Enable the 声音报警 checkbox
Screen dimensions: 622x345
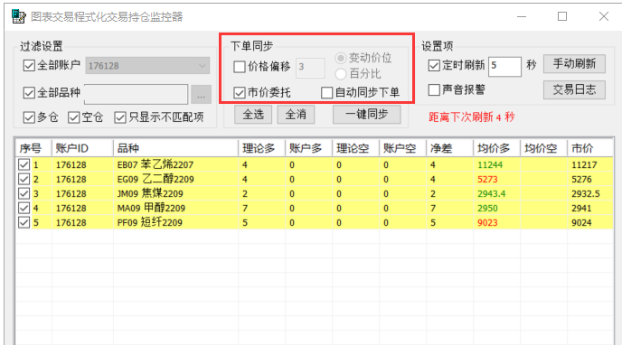pyautogui.click(x=434, y=90)
